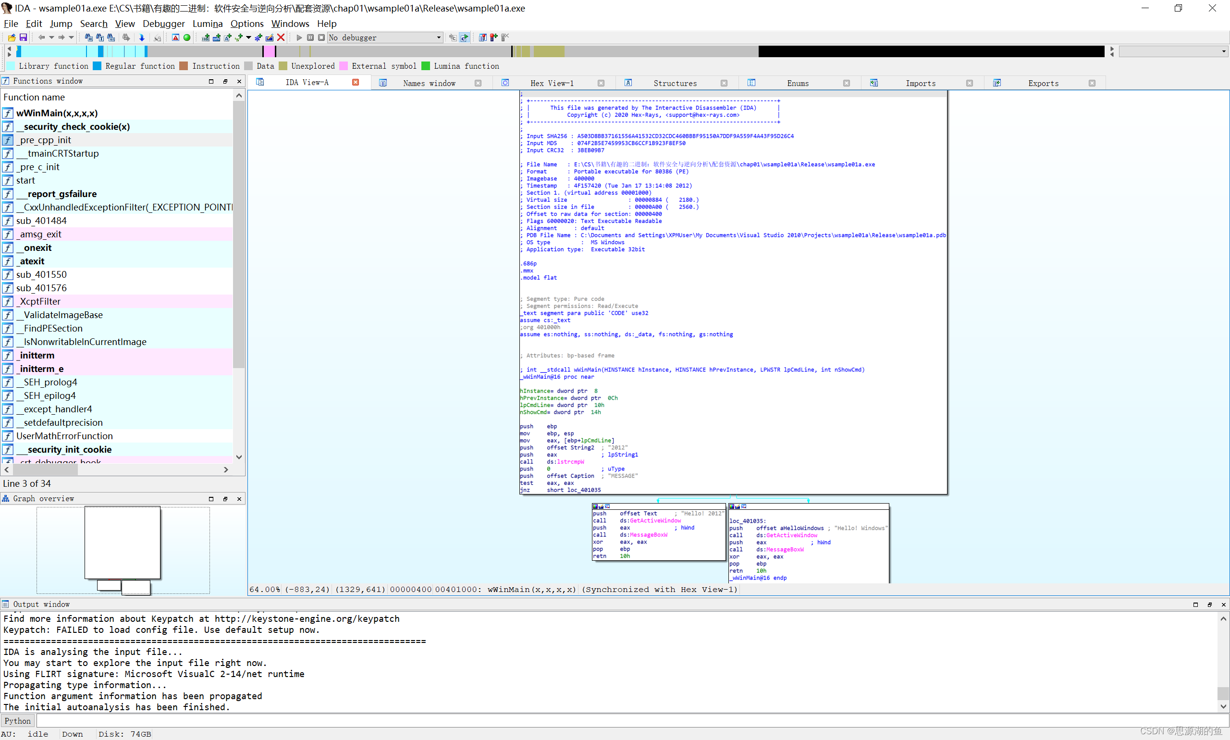Click the Python console language button
The width and height of the screenshot is (1230, 740).
pos(17,721)
